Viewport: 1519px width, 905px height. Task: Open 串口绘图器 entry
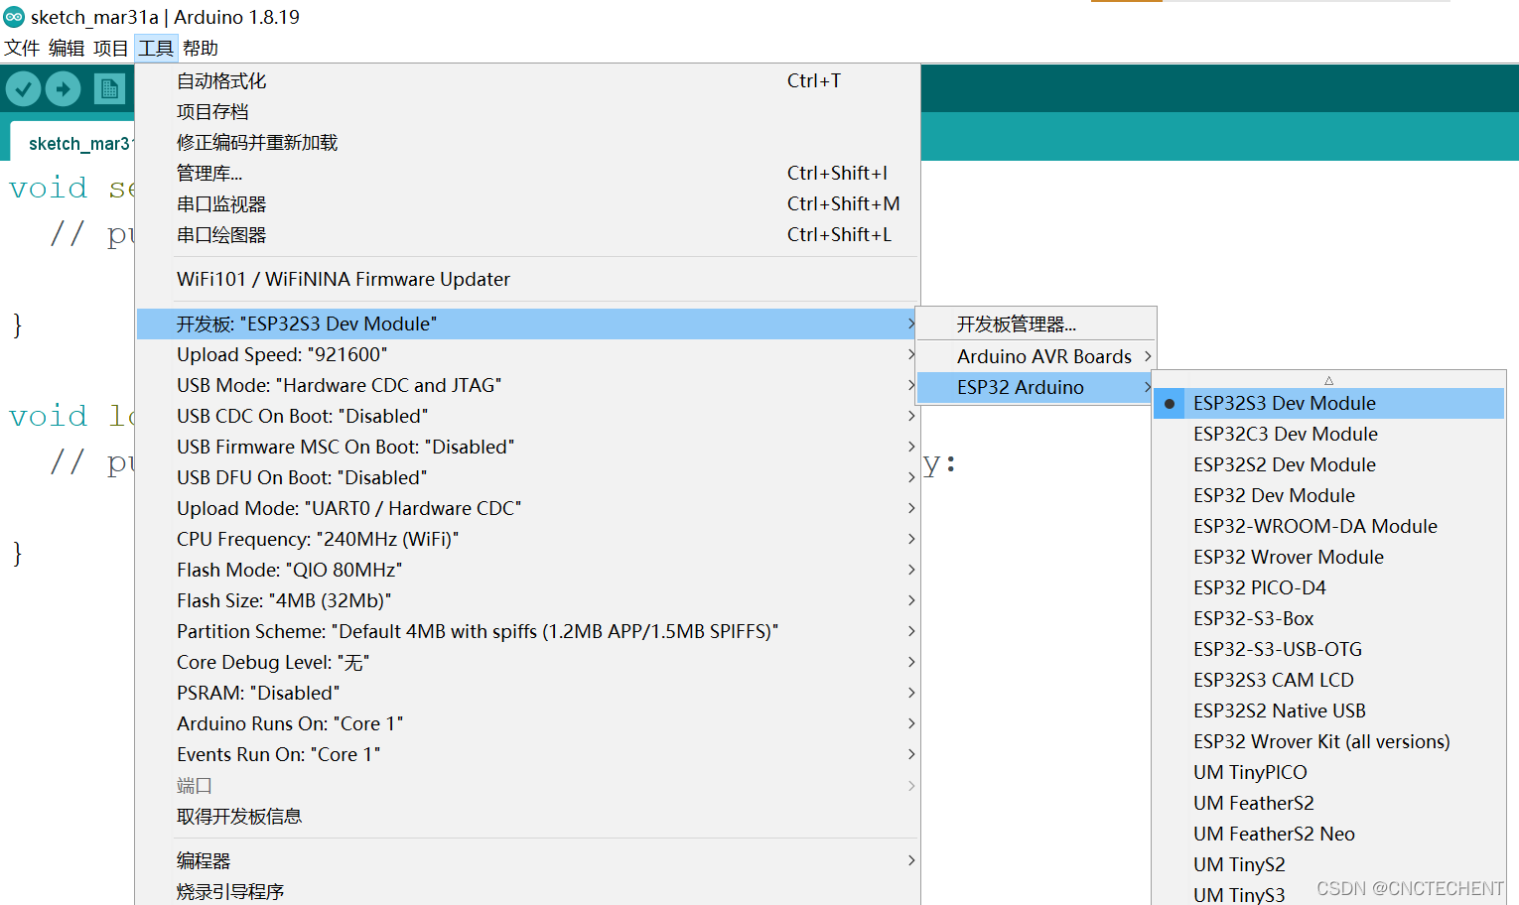coord(527,235)
